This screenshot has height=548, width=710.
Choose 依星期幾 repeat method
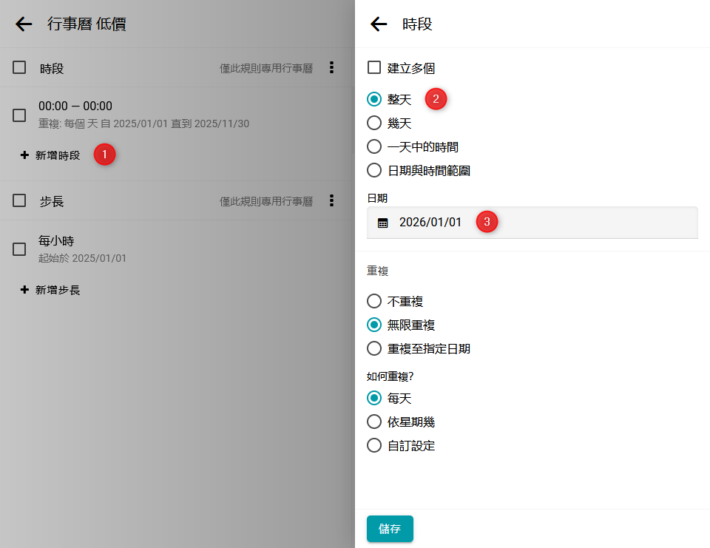[x=374, y=422]
